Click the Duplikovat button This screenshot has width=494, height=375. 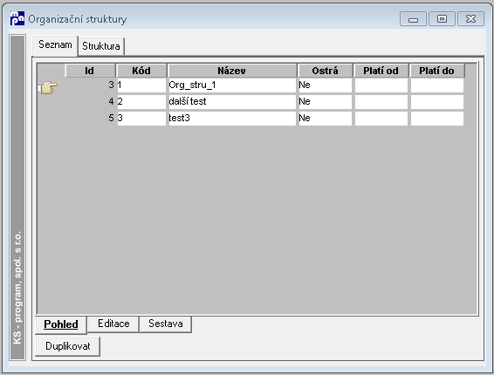tap(68, 346)
